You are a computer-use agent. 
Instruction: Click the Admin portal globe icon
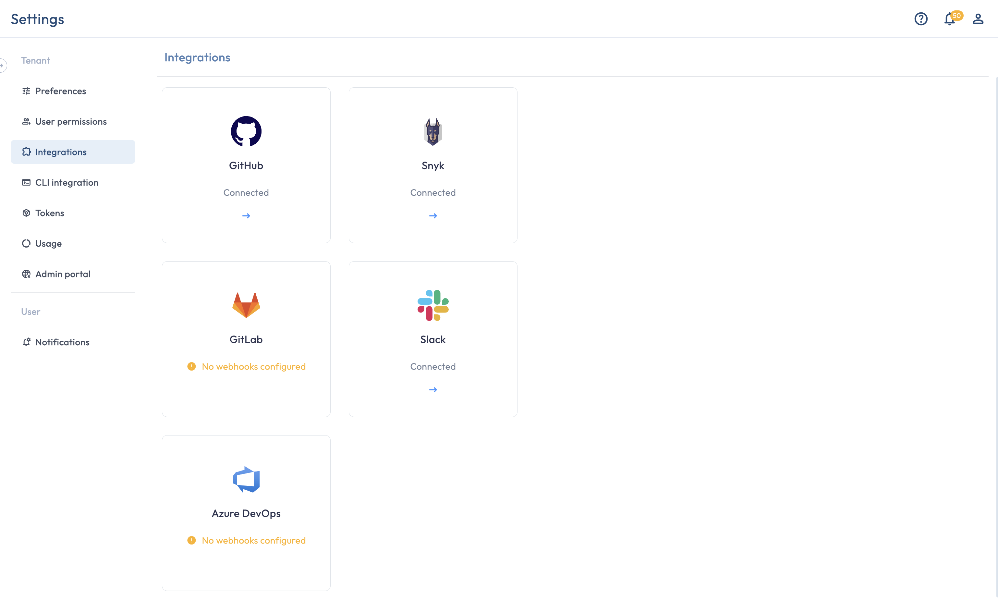click(26, 274)
